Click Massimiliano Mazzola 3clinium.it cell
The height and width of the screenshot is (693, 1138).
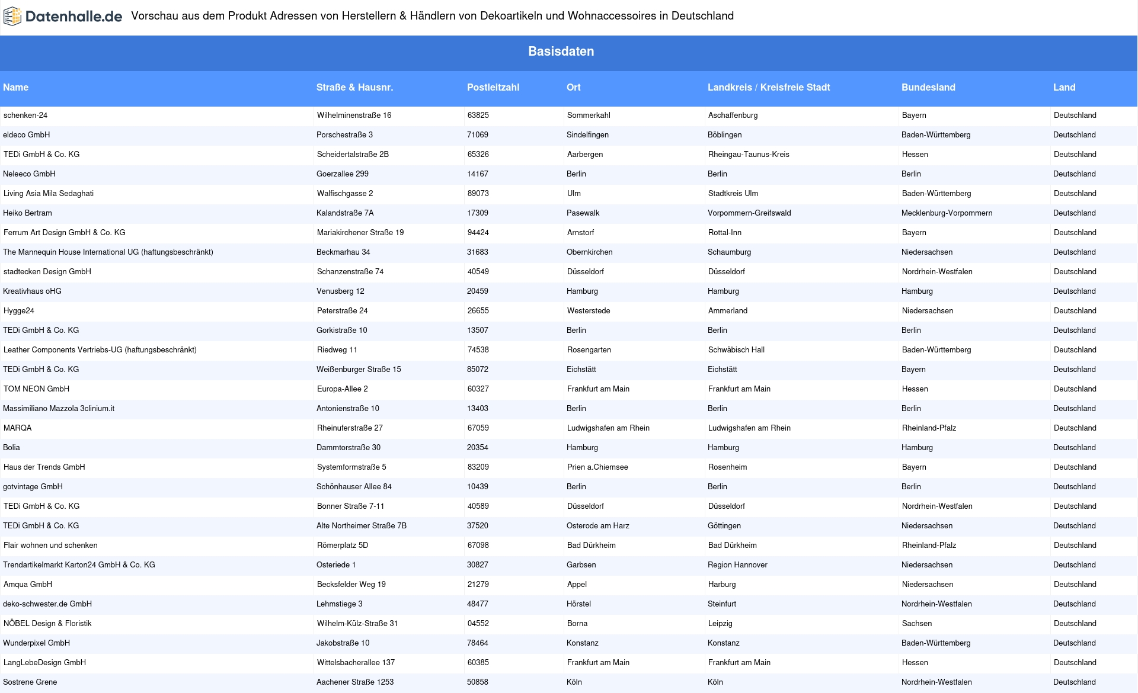pos(59,409)
